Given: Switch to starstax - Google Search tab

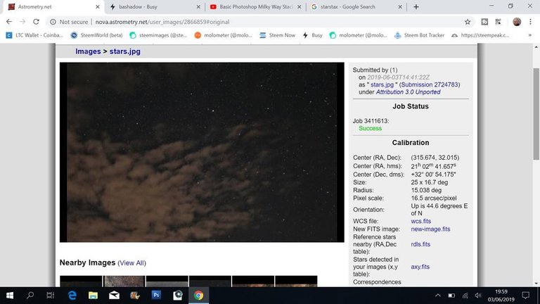Looking at the screenshot, I should [356, 7].
